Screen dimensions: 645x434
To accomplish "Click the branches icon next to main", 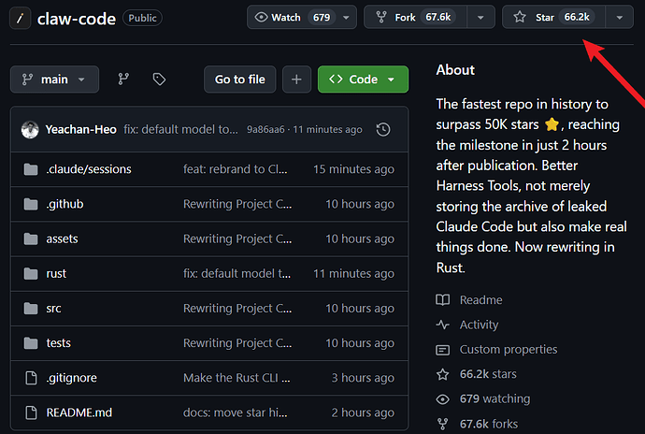I will coord(123,80).
